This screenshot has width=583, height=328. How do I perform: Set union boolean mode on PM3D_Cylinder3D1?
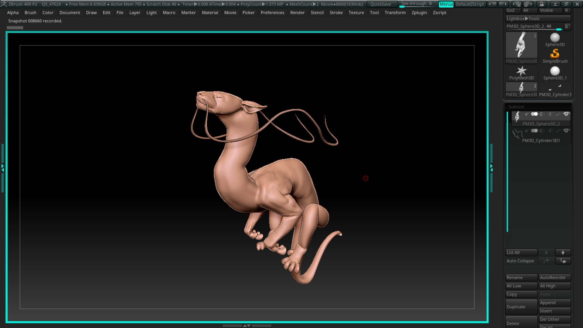tap(534, 131)
